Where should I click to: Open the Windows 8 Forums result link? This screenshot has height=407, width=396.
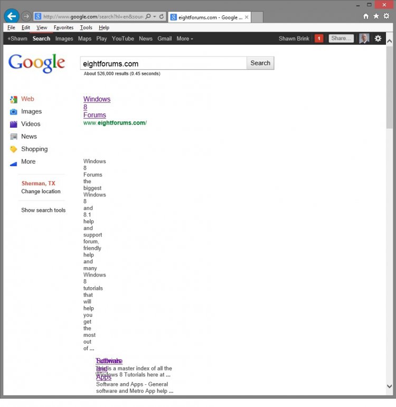coord(97,107)
